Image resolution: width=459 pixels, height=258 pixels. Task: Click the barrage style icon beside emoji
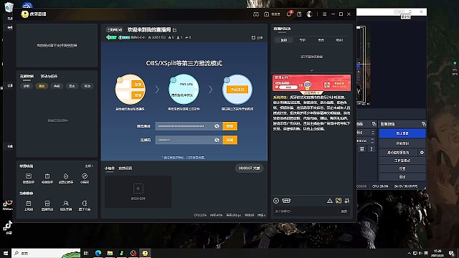point(286,201)
